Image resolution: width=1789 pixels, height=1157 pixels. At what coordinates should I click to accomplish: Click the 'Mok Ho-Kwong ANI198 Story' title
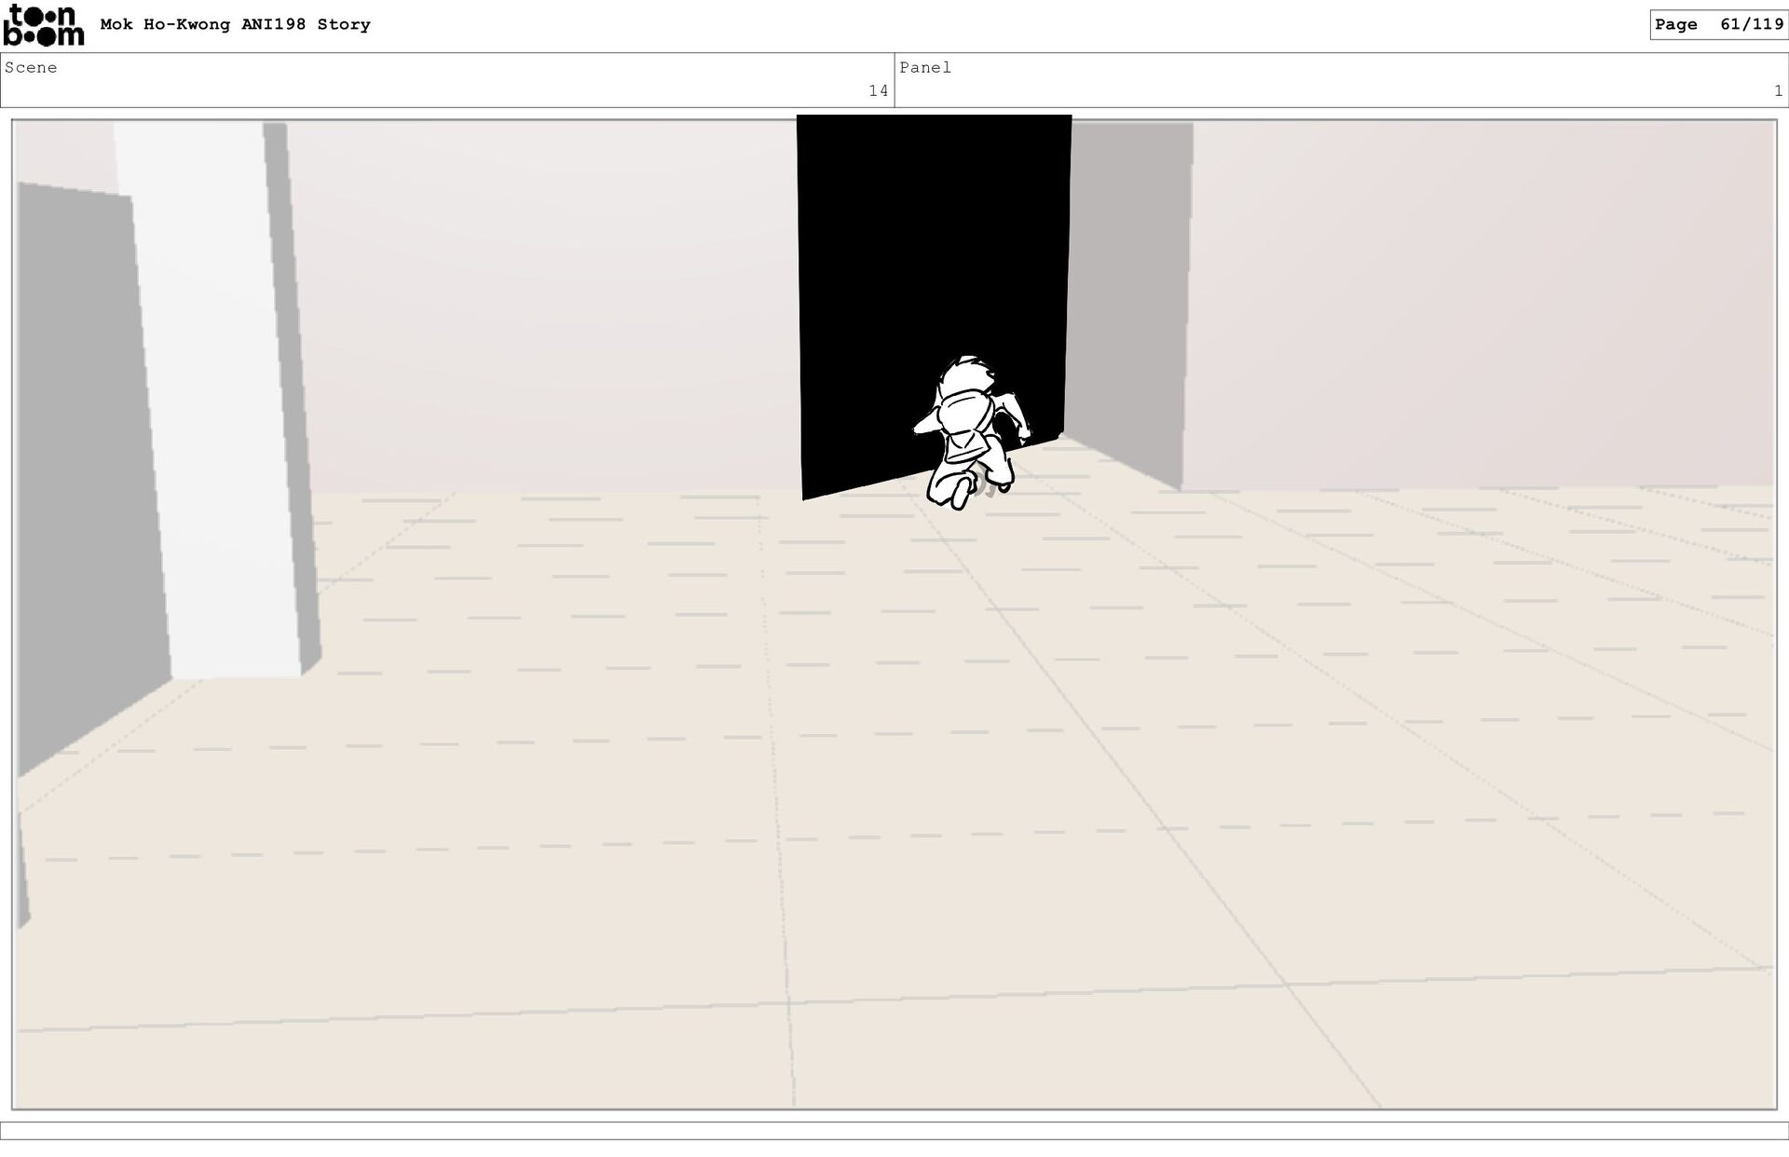pyautogui.click(x=235, y=25)
